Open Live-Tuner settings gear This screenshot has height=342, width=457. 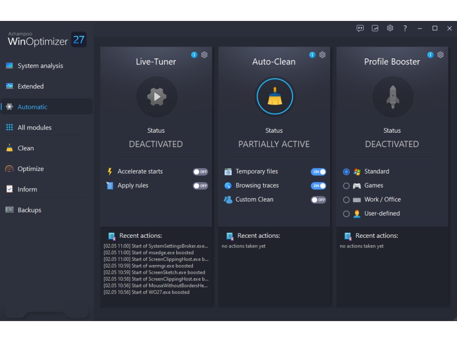coord(204,55)
